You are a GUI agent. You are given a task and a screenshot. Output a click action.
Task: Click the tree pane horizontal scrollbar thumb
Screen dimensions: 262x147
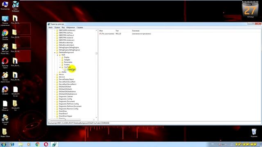(65, 120)
